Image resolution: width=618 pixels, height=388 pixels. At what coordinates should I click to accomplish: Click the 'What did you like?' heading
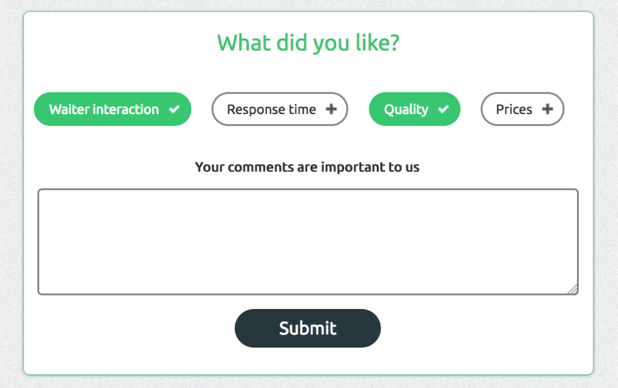pyautogui.click(x=308, y=43)
